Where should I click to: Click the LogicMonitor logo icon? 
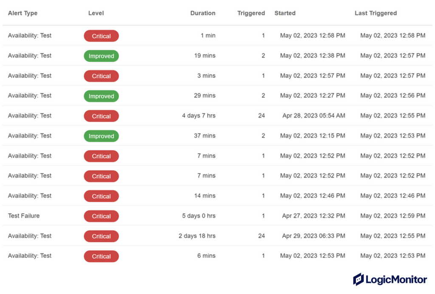click(359, 279)
